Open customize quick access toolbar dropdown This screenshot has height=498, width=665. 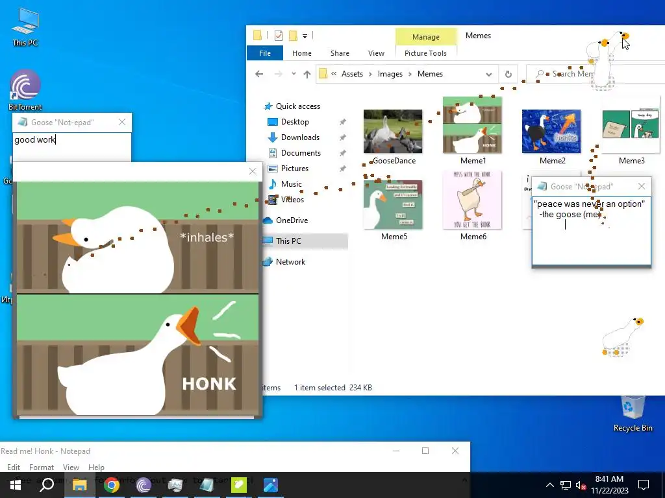pyautogui.click(x=305, y=36)
